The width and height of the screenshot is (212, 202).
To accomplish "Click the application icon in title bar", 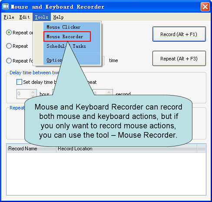I will click(6, 7).
